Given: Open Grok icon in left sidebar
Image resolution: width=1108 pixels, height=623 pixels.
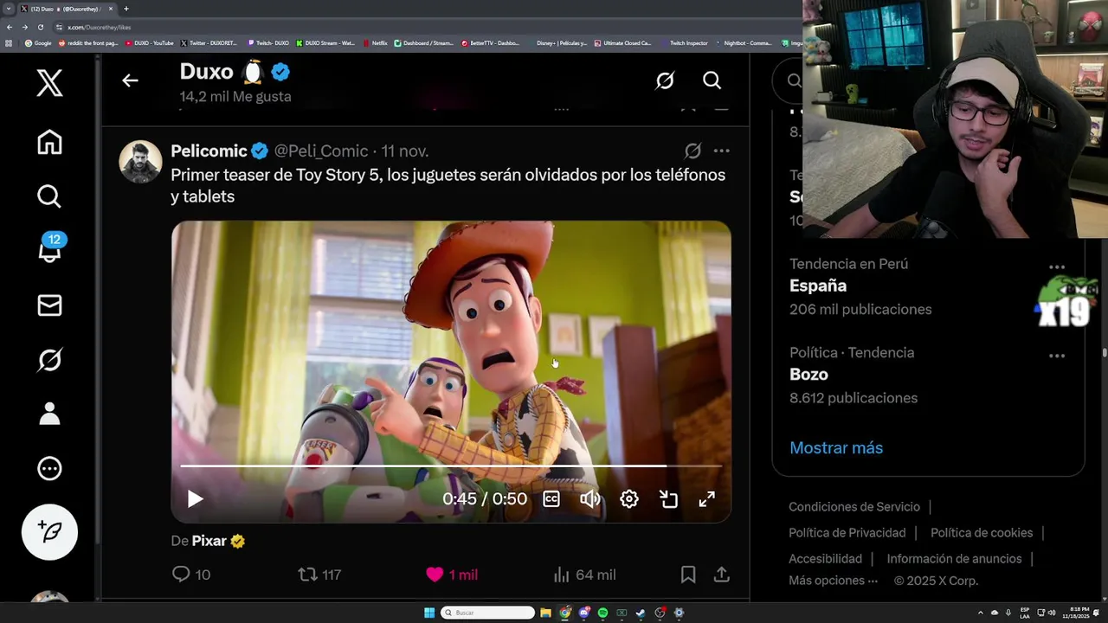Looking at the screenshot, I should pyautogui.click(x=49, y=359).
